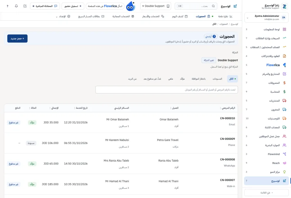Click the مسودة status badge for CN-000009

point(31,143)
